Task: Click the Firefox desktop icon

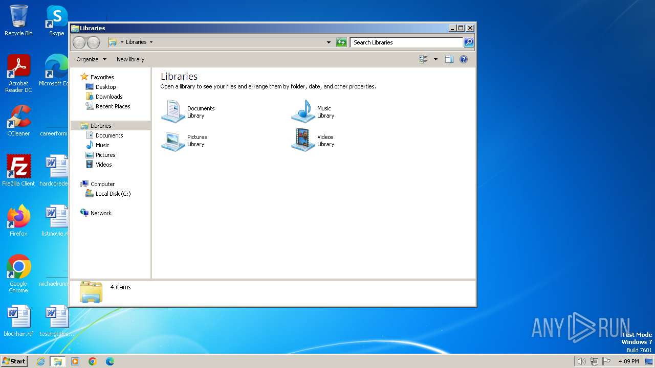Action: [18, 221]
